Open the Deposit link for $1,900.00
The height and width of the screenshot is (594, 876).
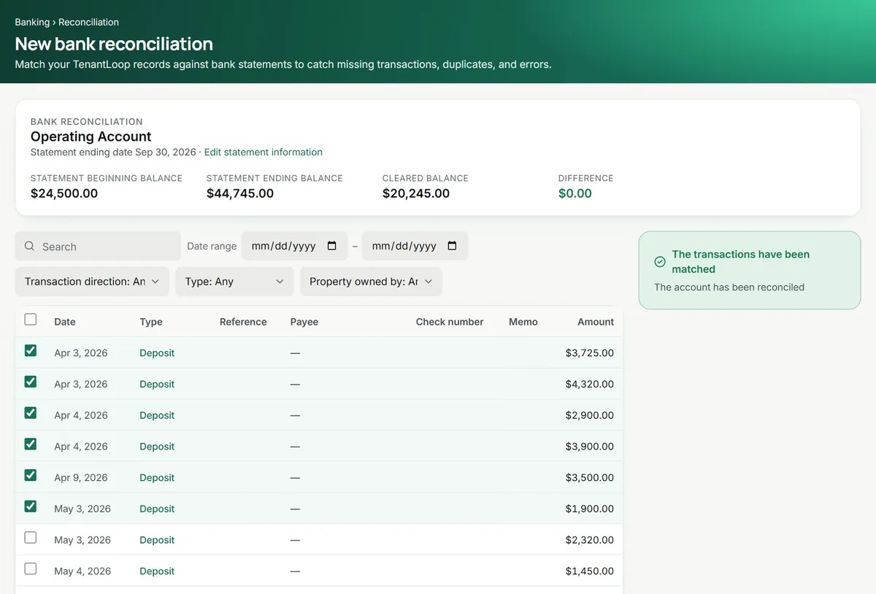click(x=157, y=509)
